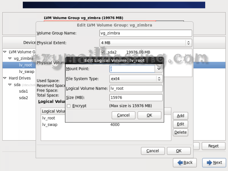Click the Size (MB) field
Viewport: 228px width, 171px height.
(136, 97)
